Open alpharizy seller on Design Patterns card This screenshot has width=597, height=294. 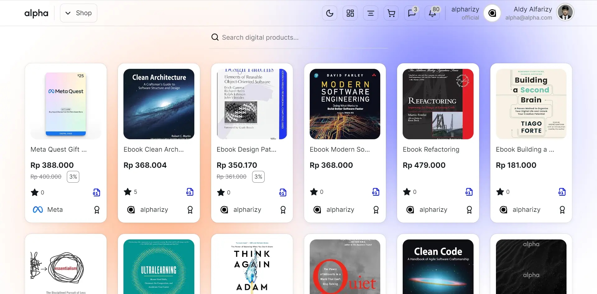pyautogui.click(x=241, y=210)
